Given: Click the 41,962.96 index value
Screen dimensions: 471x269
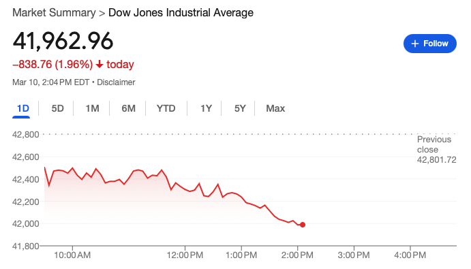Looking at the screenshot, I should tap(63, 41).
